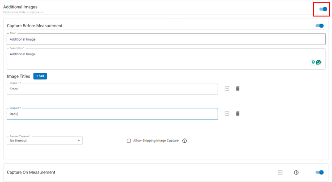Click the Capture On Measurement section header

click(31, 172)
